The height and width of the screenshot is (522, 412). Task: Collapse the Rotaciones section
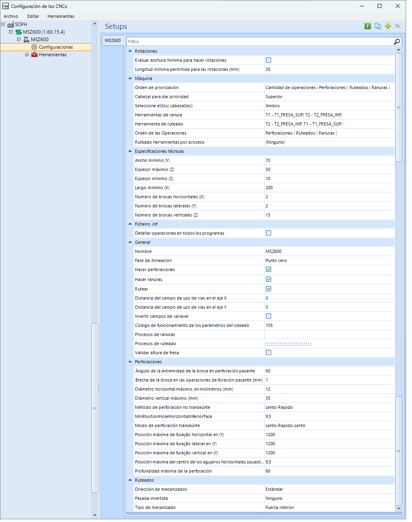[130, 51]
